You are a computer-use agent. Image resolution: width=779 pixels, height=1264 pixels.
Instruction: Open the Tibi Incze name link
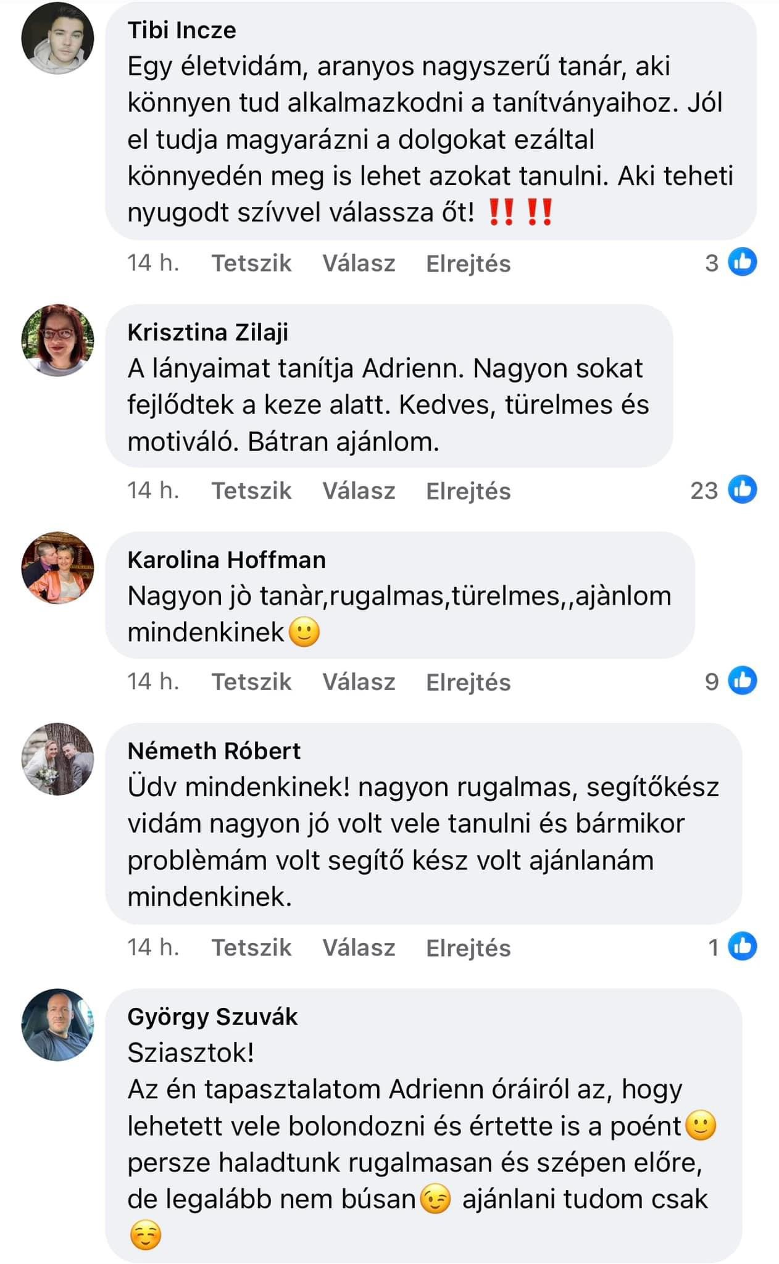181,30
